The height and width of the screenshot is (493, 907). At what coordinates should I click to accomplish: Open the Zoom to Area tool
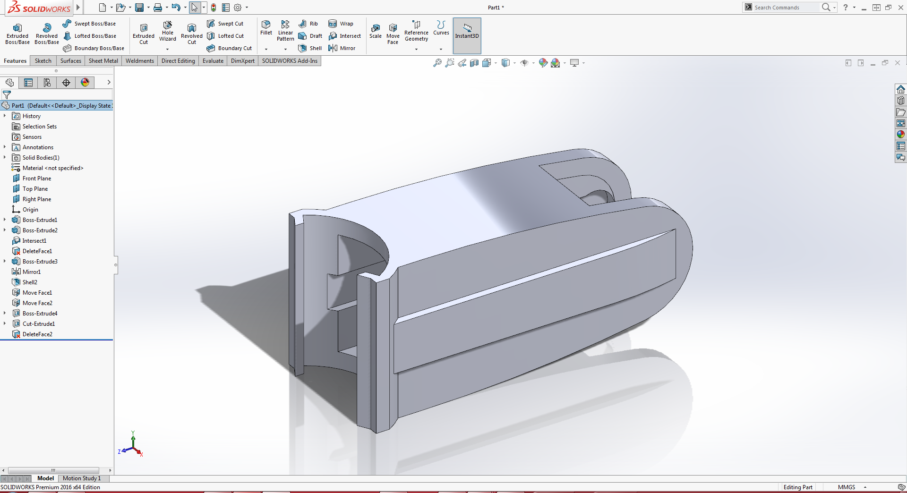pos(449,62)
